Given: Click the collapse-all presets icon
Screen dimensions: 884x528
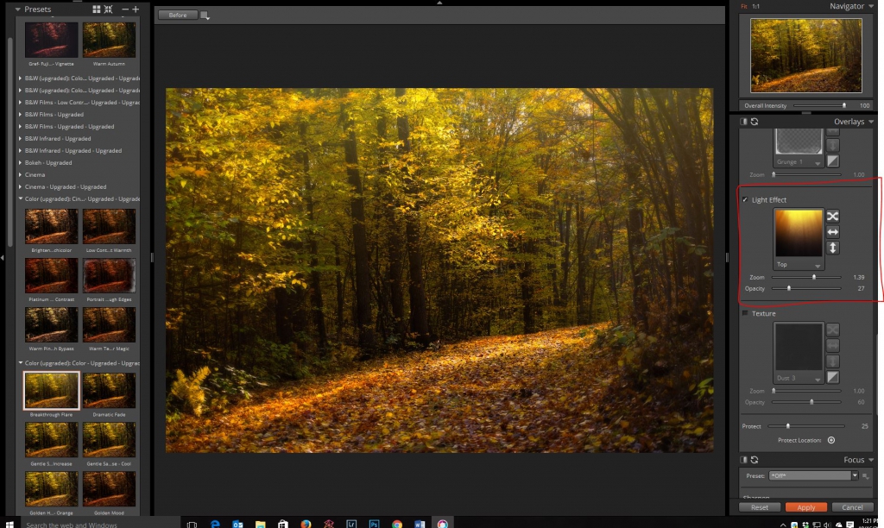Looking at the screenshot, I should (108, 9).
